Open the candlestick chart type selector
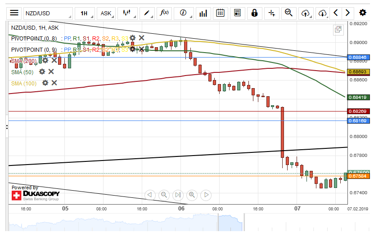374x232 pixels. point(127,13)
